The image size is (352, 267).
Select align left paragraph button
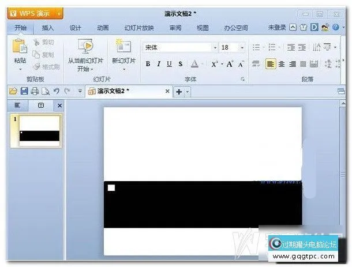(x=271, y=64)
